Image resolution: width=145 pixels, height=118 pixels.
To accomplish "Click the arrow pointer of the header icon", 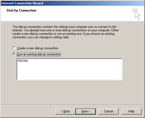I will click(x=138, y=16).
